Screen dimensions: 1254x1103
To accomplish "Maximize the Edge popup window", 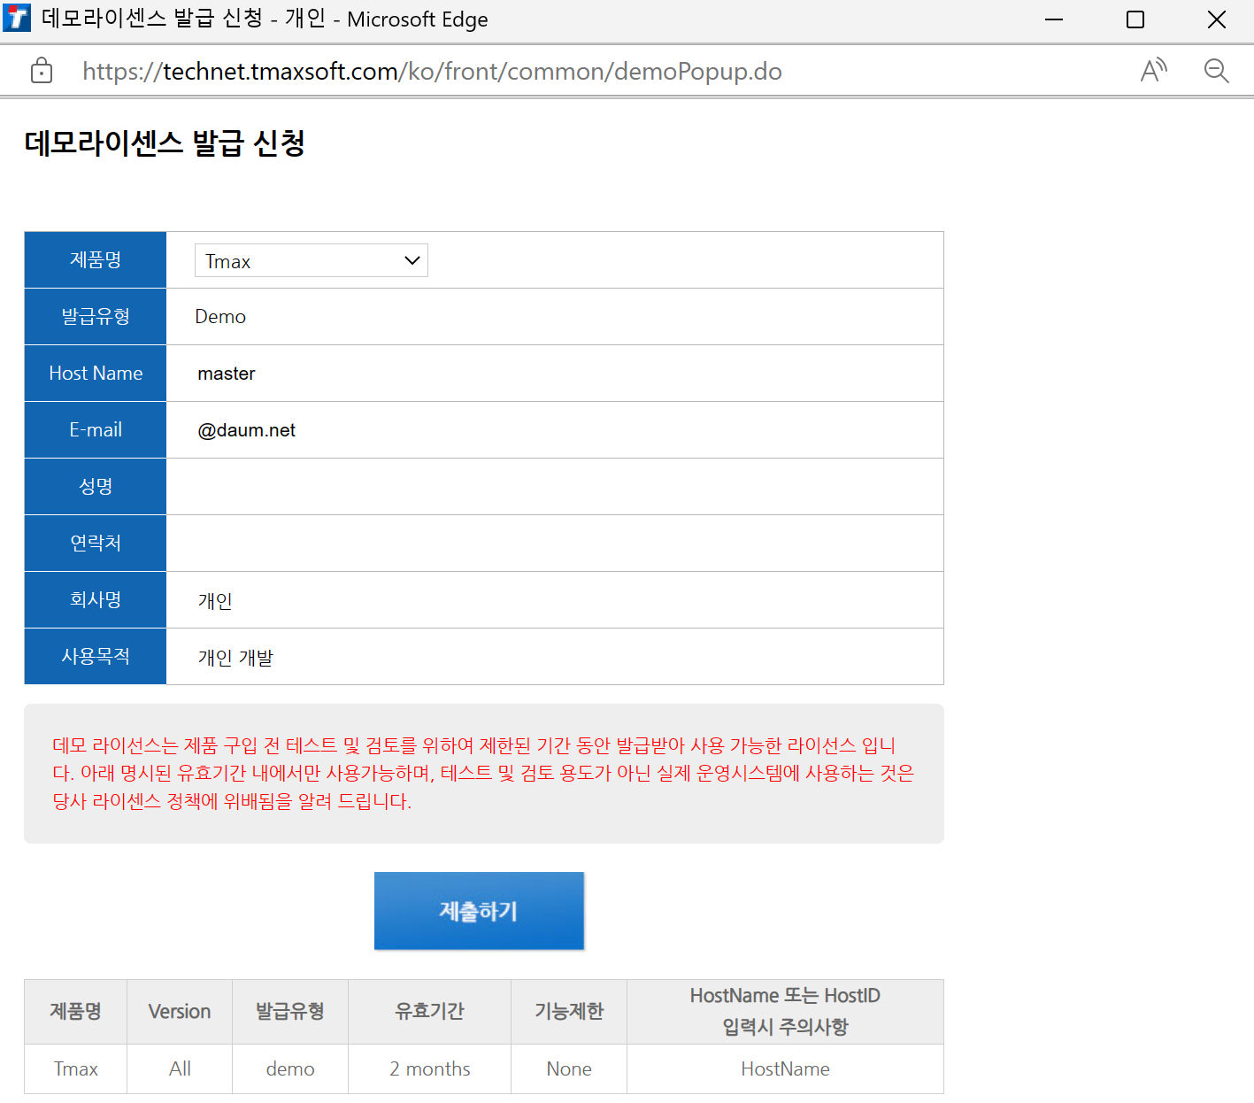I will (x=1135, y=19).
